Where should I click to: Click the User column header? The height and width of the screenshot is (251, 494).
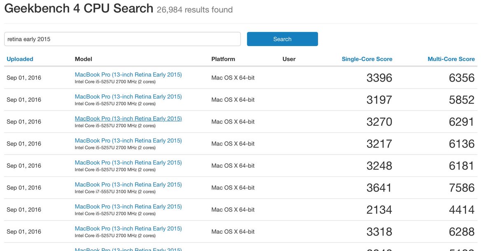point(289,59)
